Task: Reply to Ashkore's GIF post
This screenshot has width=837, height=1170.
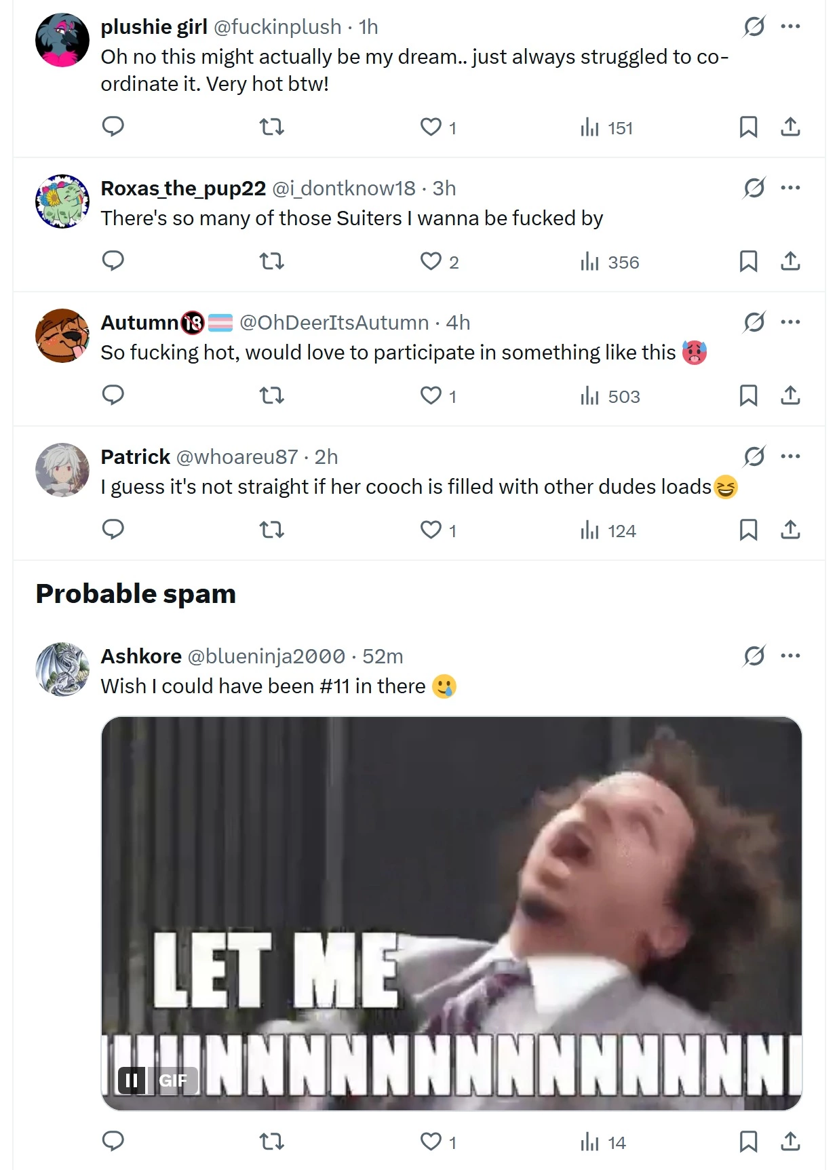Action: tap(113, 1142)
